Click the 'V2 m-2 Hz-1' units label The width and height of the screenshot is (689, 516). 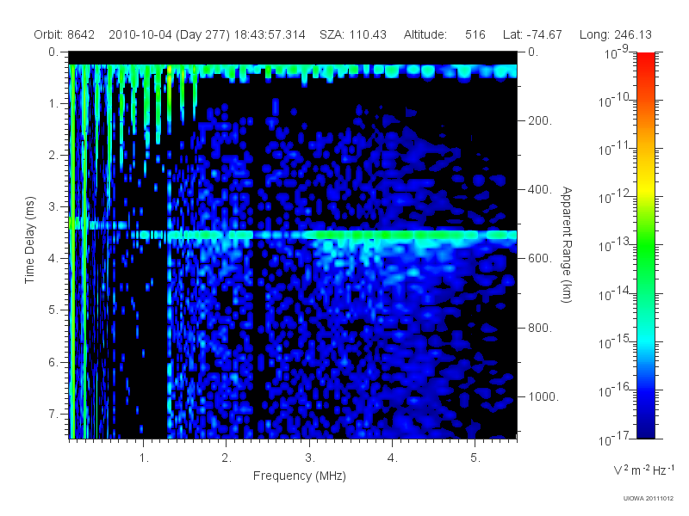point(643,470)
